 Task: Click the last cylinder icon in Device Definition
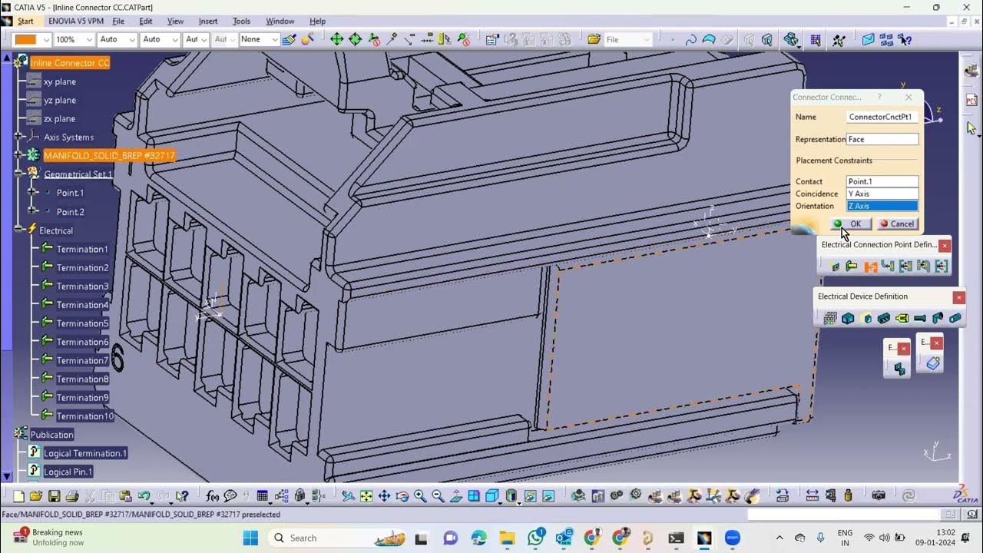(x=955, y=317)
